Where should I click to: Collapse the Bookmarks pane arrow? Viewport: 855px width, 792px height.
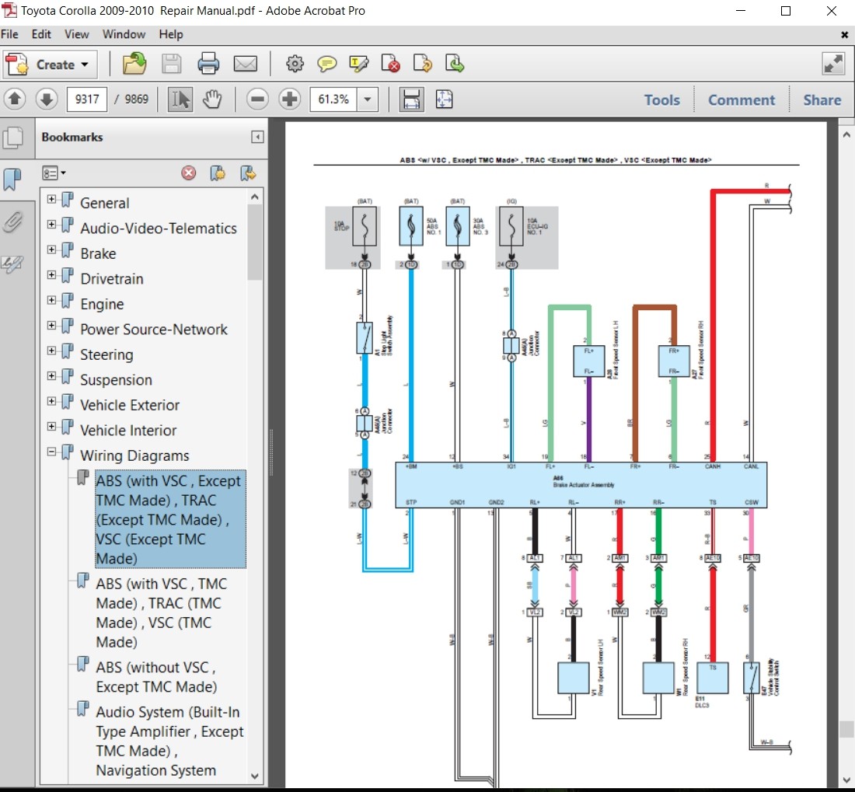(x=257, y=137)
